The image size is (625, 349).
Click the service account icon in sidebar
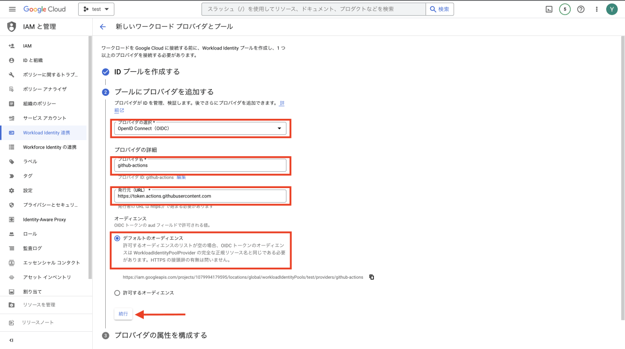coord(11,118)
